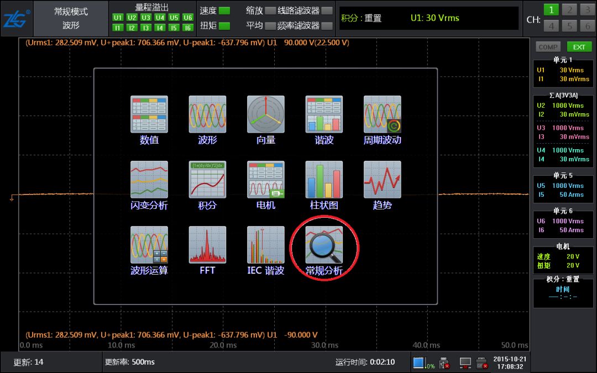Image resolution: width=597 pixels, height=373 pixels.
Task: Open the 常规分析 general analysis icon
Action: pos(324,245)
